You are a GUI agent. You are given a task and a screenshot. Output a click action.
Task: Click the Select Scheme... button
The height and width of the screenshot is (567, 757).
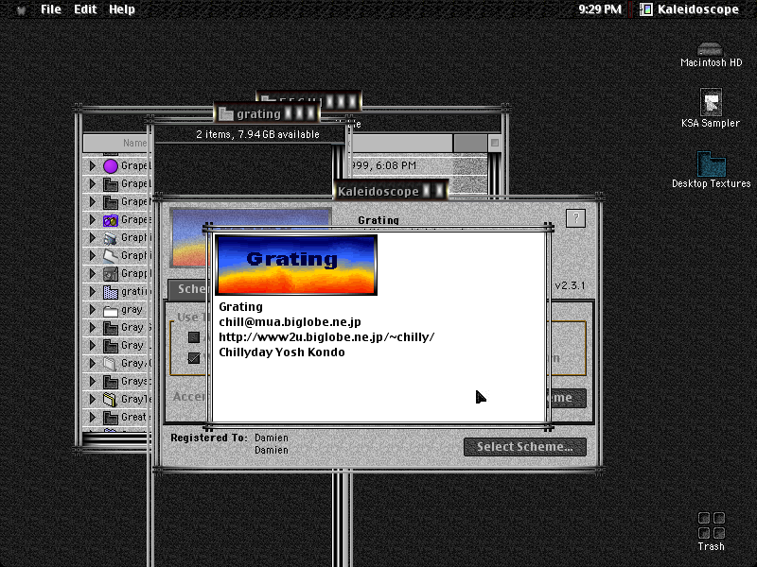[x=525, y=447]
